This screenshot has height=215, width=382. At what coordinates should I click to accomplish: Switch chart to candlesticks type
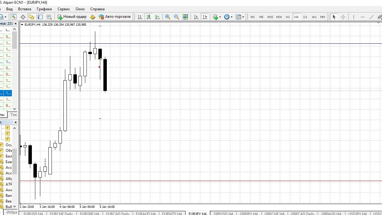(148, 17)
